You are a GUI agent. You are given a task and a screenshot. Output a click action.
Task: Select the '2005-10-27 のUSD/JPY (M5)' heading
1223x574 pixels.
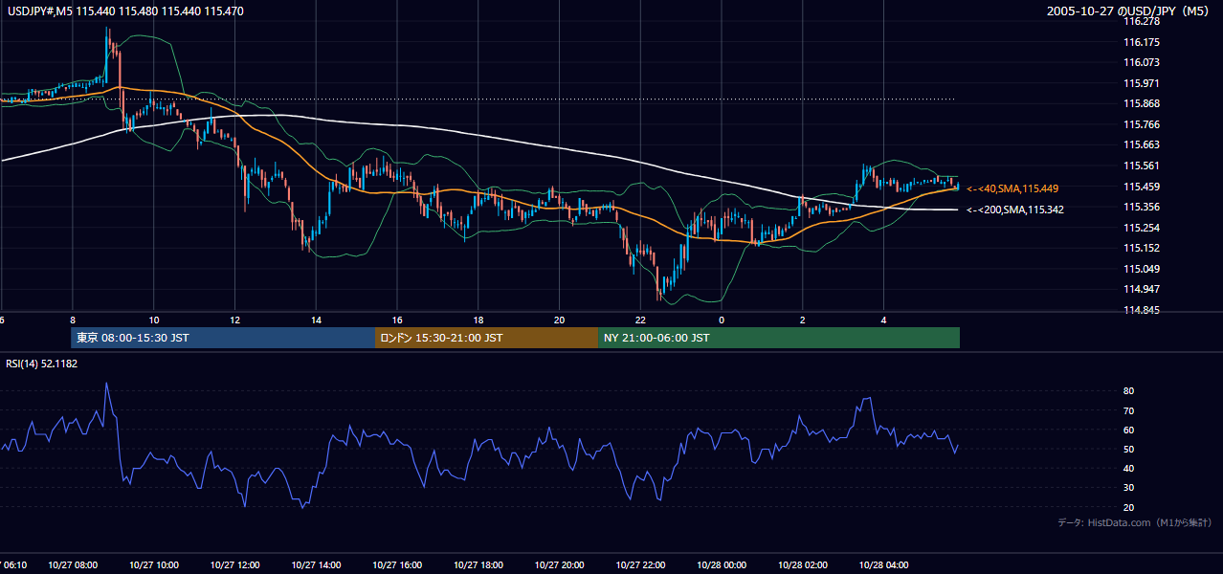click(x=1129, y=10)
